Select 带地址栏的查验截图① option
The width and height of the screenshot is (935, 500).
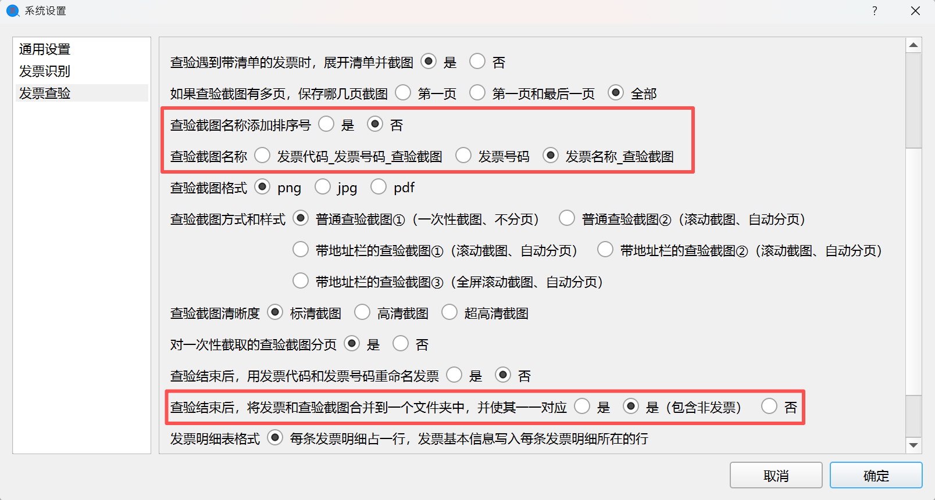click(301, 250)
